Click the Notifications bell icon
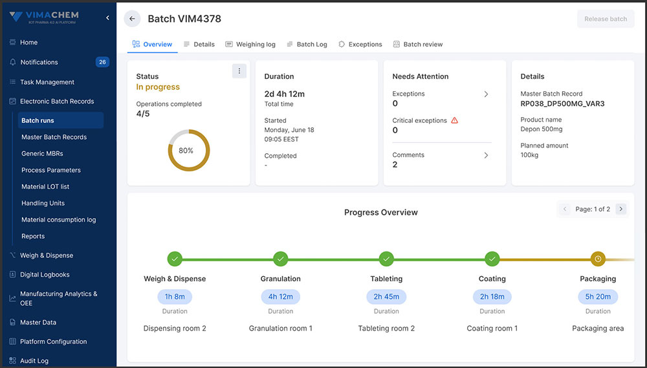This screenshot has height=368, width=647. (x=12, y=62)
